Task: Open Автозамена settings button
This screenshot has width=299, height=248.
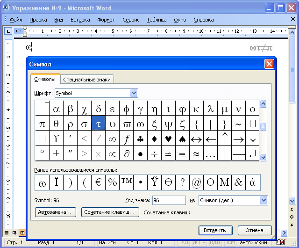Action: pos(56,212)
